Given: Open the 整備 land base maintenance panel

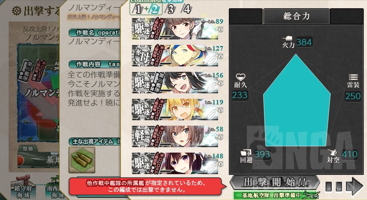Looking at the screenshot, I should tap(28, 149).
